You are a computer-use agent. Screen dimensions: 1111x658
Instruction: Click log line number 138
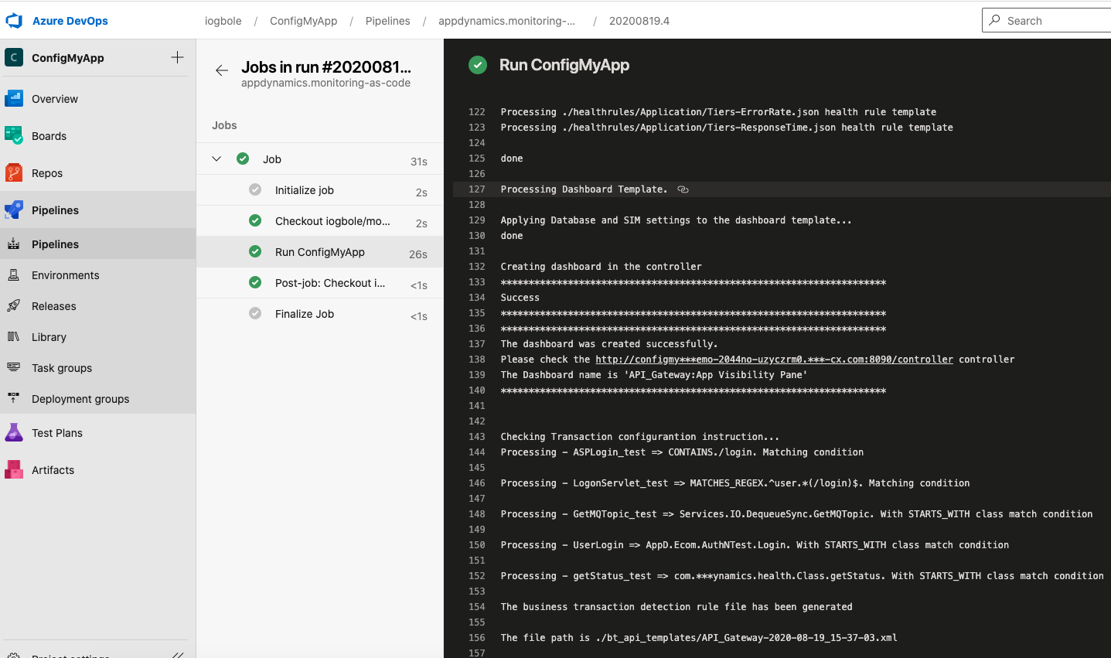coord(477,360)
